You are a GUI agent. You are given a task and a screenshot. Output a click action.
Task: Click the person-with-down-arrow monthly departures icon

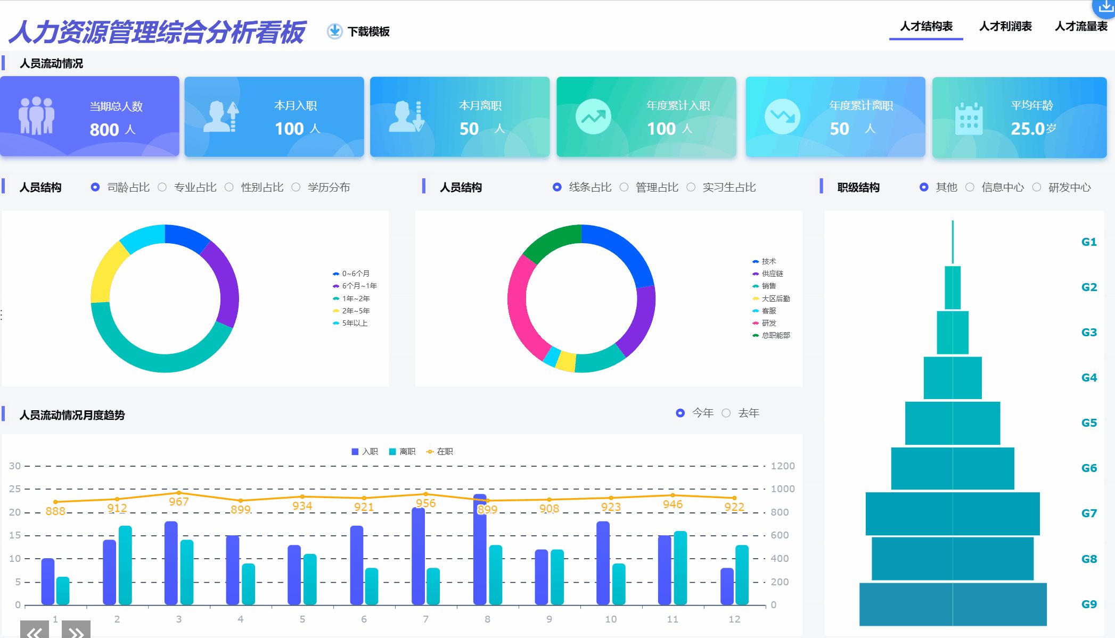[406, 116]
